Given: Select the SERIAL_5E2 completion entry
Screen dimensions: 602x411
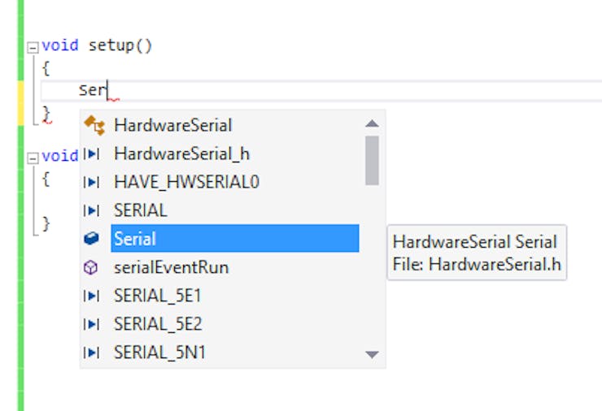Looking at the screenshot, I should (158, 324).
